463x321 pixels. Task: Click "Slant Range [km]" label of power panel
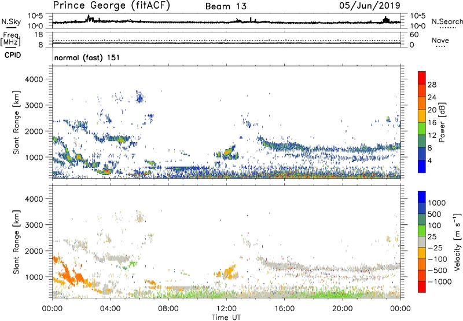16,122
